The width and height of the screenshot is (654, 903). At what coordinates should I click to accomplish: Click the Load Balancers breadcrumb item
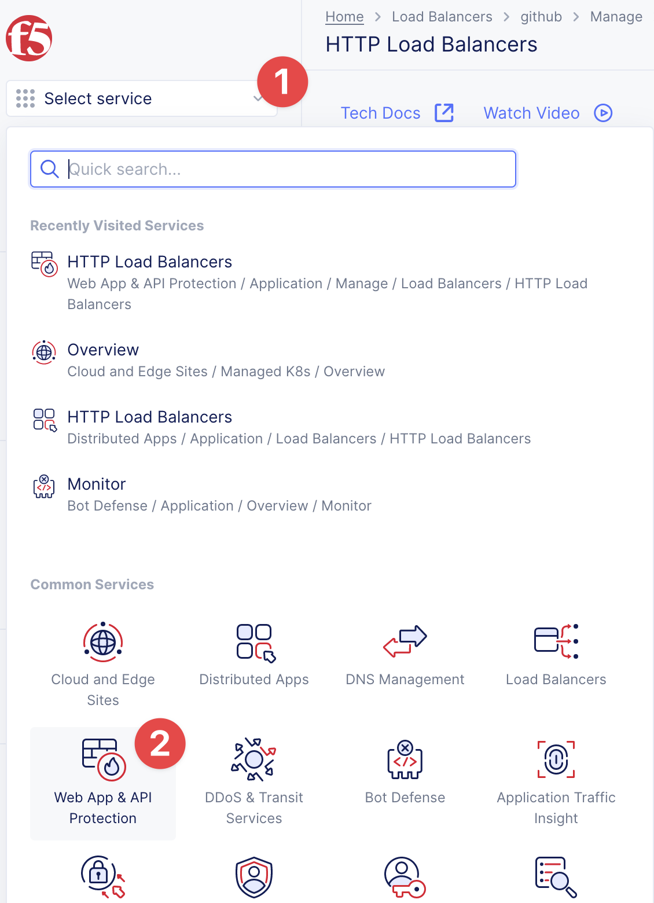coord(442,17)
